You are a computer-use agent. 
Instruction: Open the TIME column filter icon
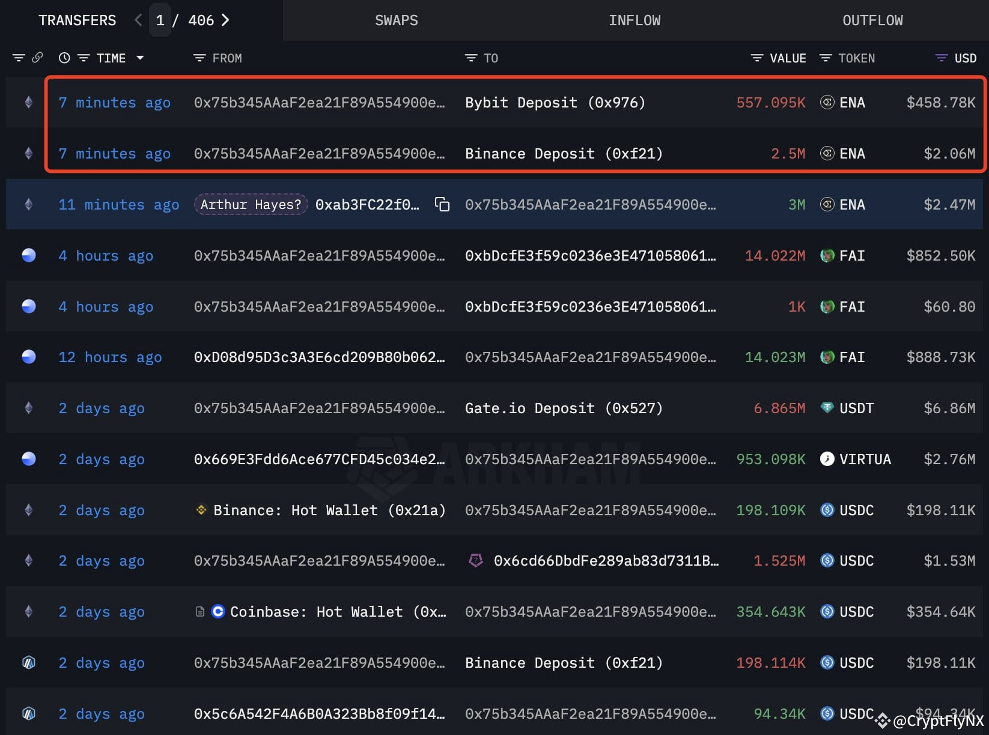point(84,58)
